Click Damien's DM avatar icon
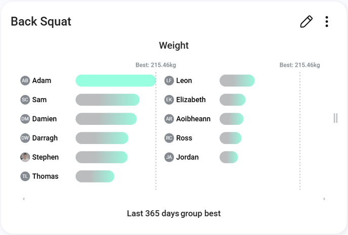The width and height of the screenshot is (348, 235). click(x=25, y=119)
